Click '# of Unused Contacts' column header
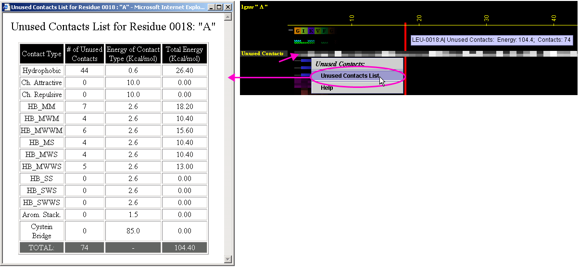Image resolution: width=579 pixels, height=267 pixels. [84, 54]
